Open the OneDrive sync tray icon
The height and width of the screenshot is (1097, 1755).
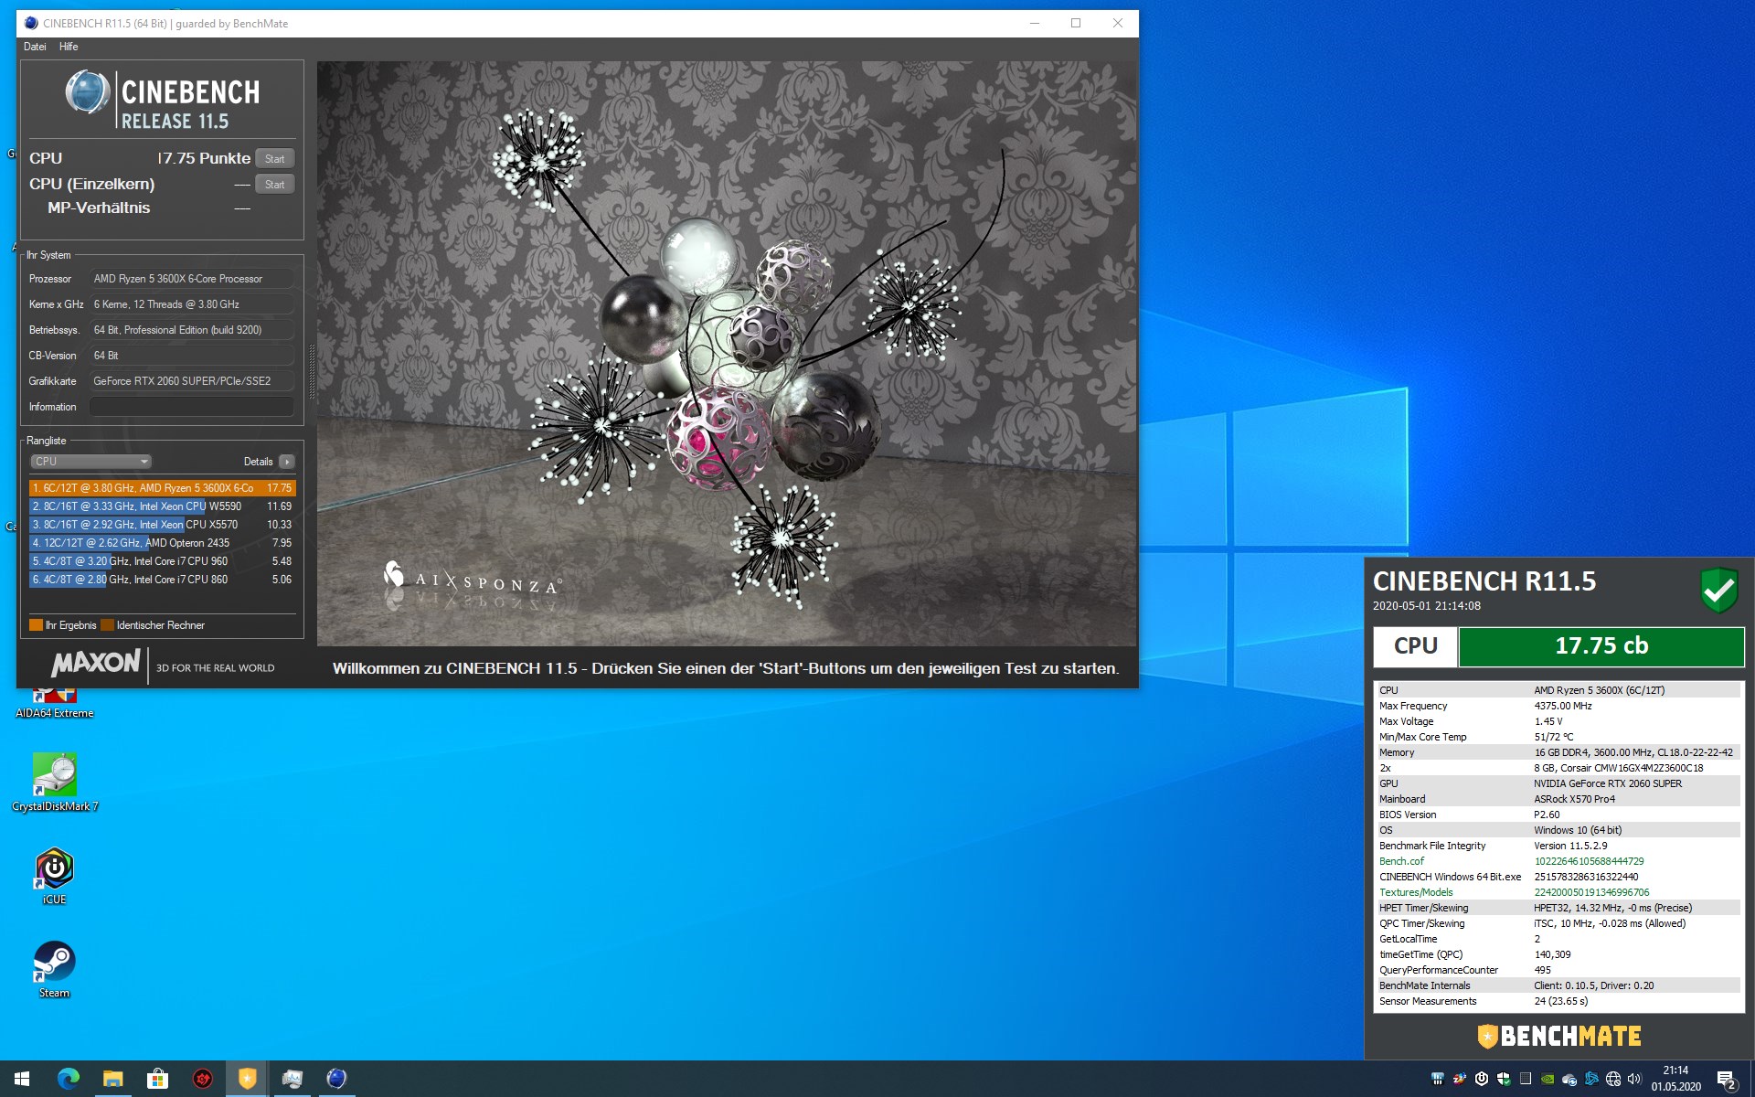click(1569, 1080)
